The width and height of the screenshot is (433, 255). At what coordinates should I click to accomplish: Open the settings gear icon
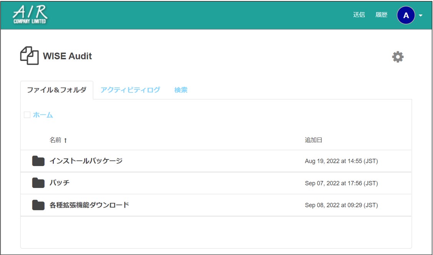(398, 57)
